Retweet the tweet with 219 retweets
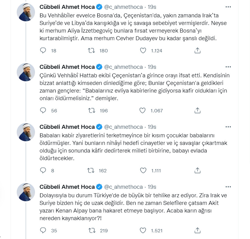The image size is (250, 239). click(91, 230)
